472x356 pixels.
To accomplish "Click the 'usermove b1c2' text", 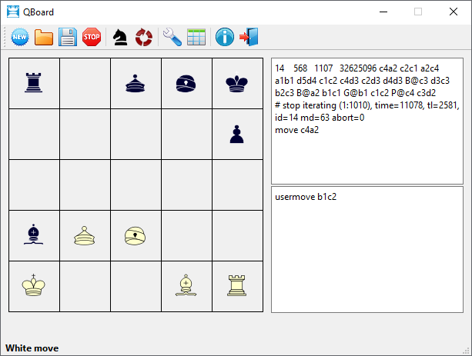I will pos(306,197).
